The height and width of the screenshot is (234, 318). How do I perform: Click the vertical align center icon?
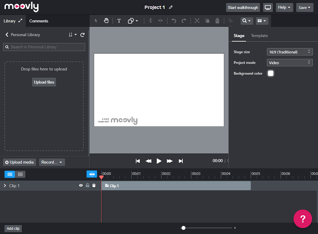coord(150,21)
